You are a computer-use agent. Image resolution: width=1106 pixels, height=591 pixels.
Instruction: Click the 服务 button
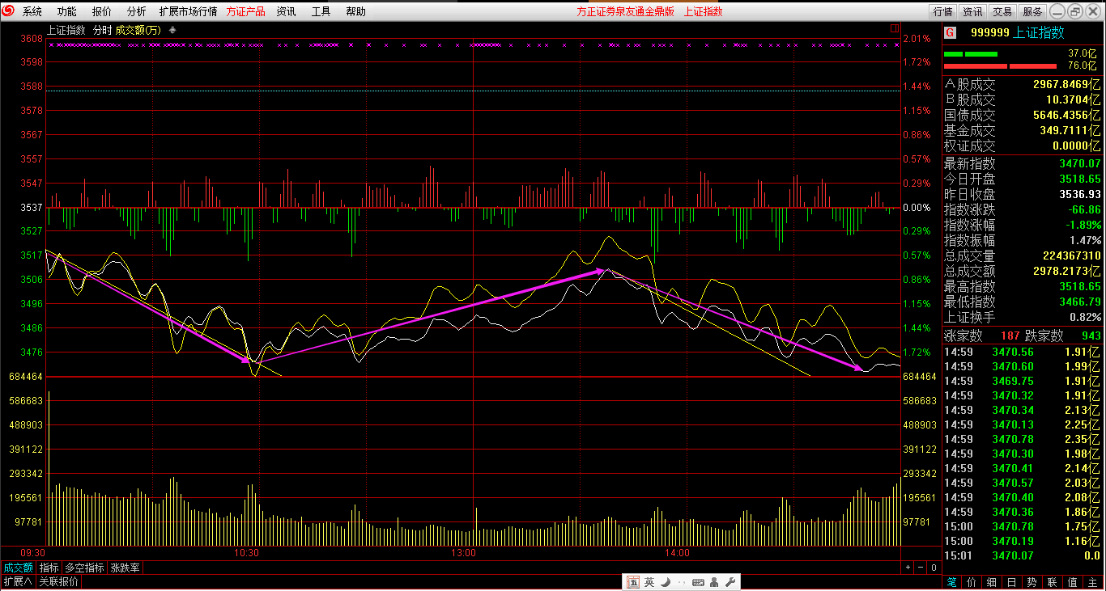point(1032,11)
